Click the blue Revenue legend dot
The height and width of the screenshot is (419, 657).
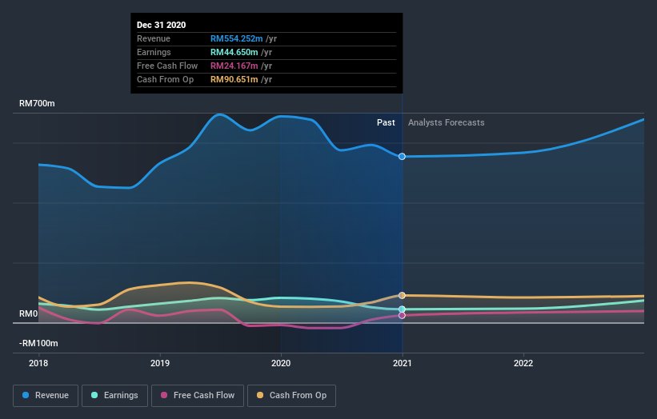coord(26,395)
